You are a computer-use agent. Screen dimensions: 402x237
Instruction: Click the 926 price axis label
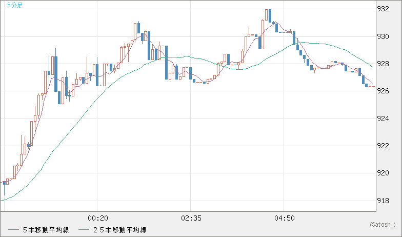pos(383,91)
